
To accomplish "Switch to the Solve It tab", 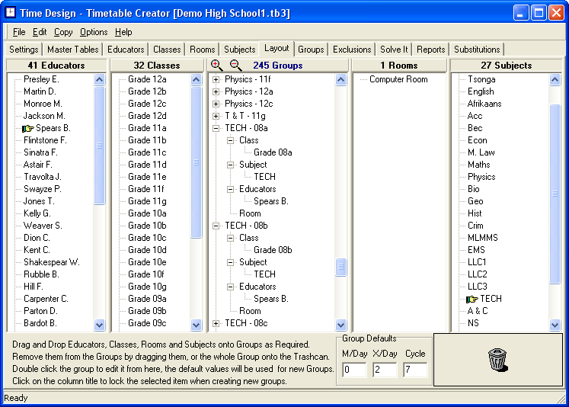I will click(395, 50).
